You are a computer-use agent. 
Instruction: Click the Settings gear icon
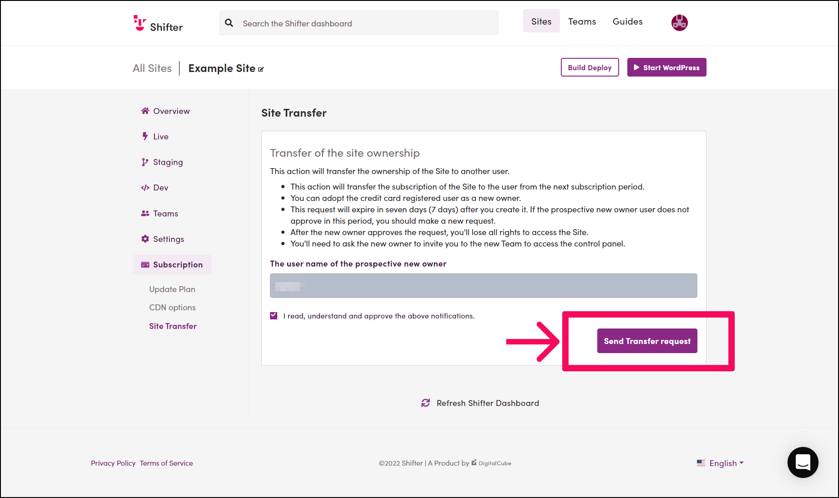click(145, 239)
